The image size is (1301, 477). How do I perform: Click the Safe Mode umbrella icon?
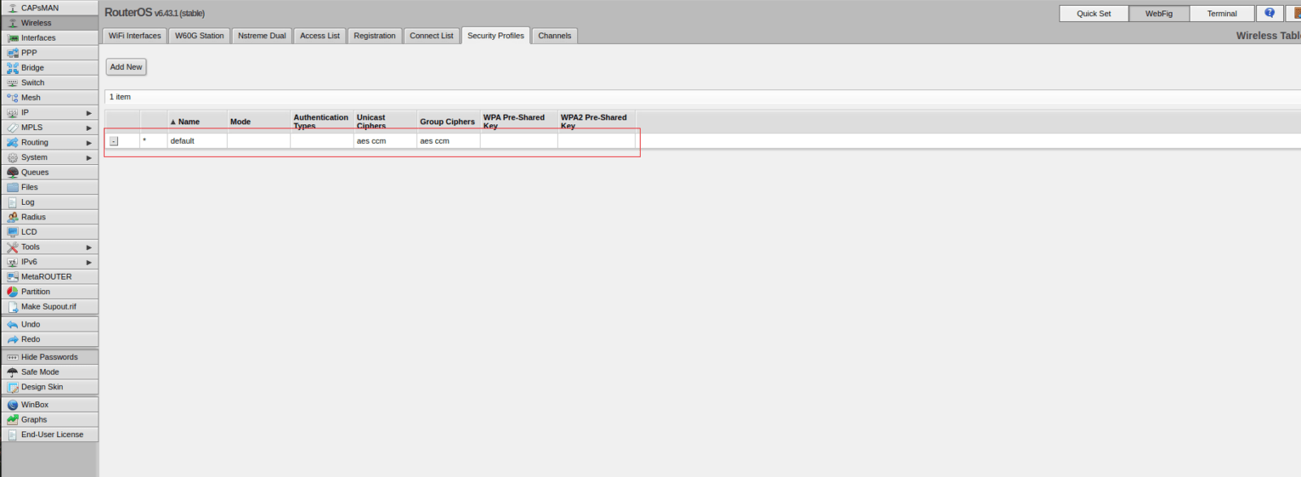(12, 372)
